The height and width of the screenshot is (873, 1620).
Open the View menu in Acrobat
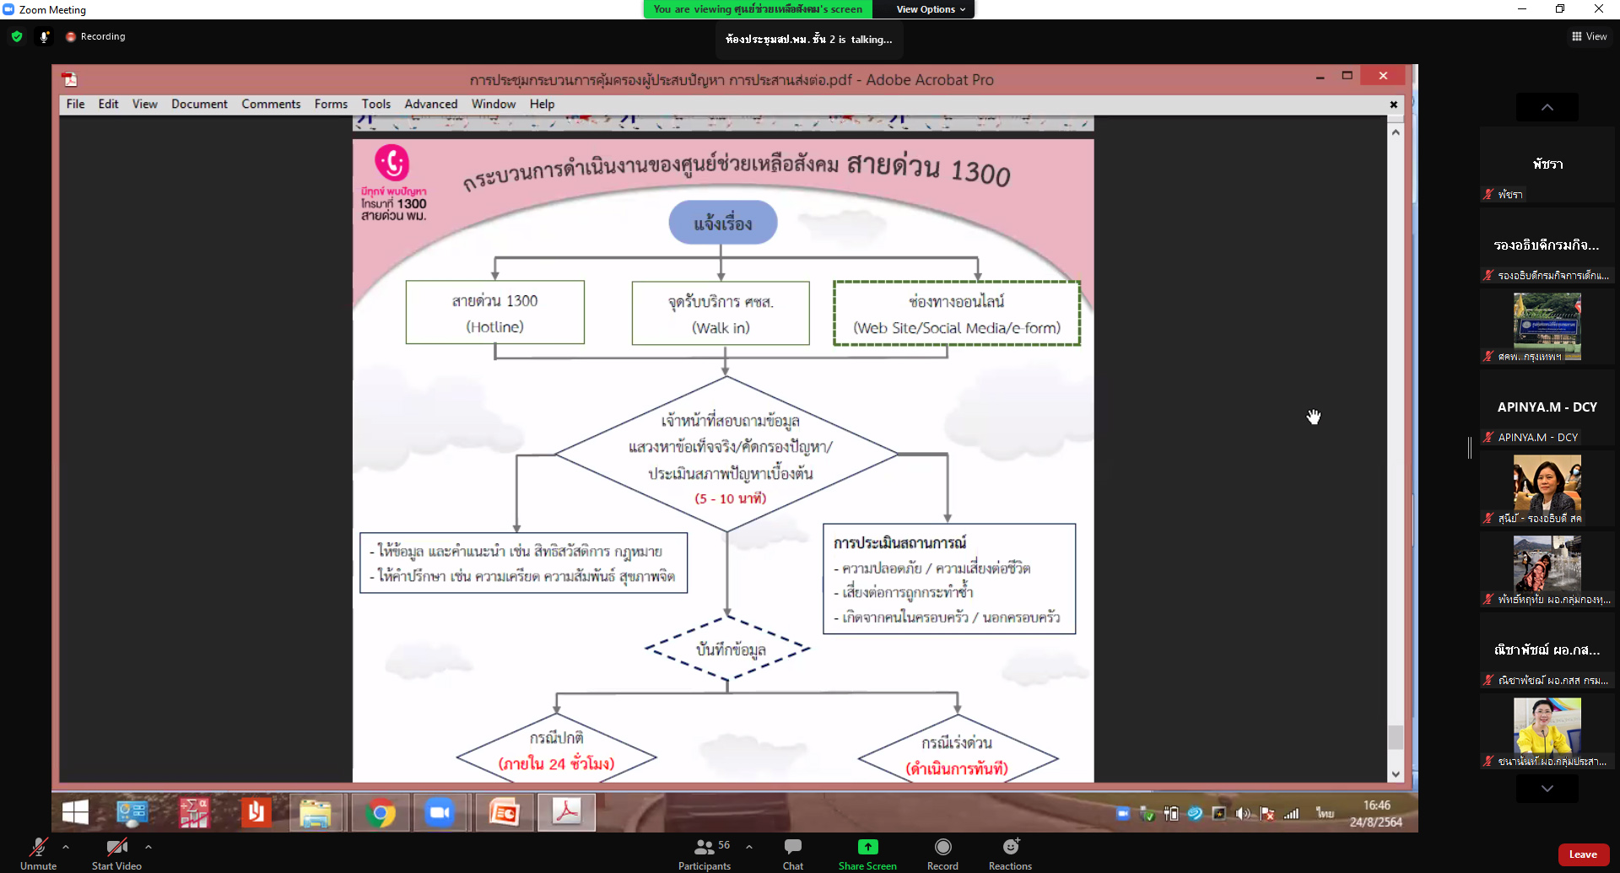pos(144,104)
